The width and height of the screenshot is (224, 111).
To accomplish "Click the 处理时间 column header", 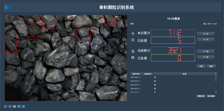I will (x=148, y=74).
